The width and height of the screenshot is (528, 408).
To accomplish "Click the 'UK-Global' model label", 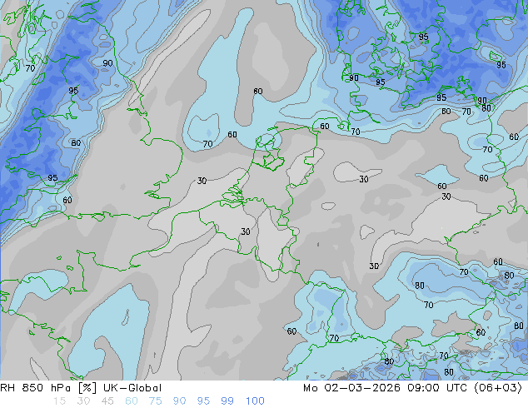I will pyautogui.click(x=132, y=388).
